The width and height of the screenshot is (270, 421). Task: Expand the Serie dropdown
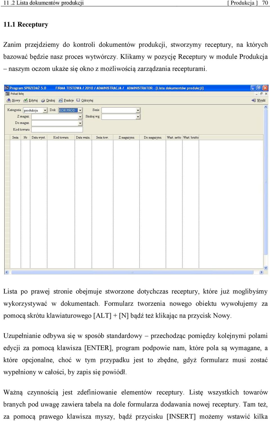pos(138,110)
